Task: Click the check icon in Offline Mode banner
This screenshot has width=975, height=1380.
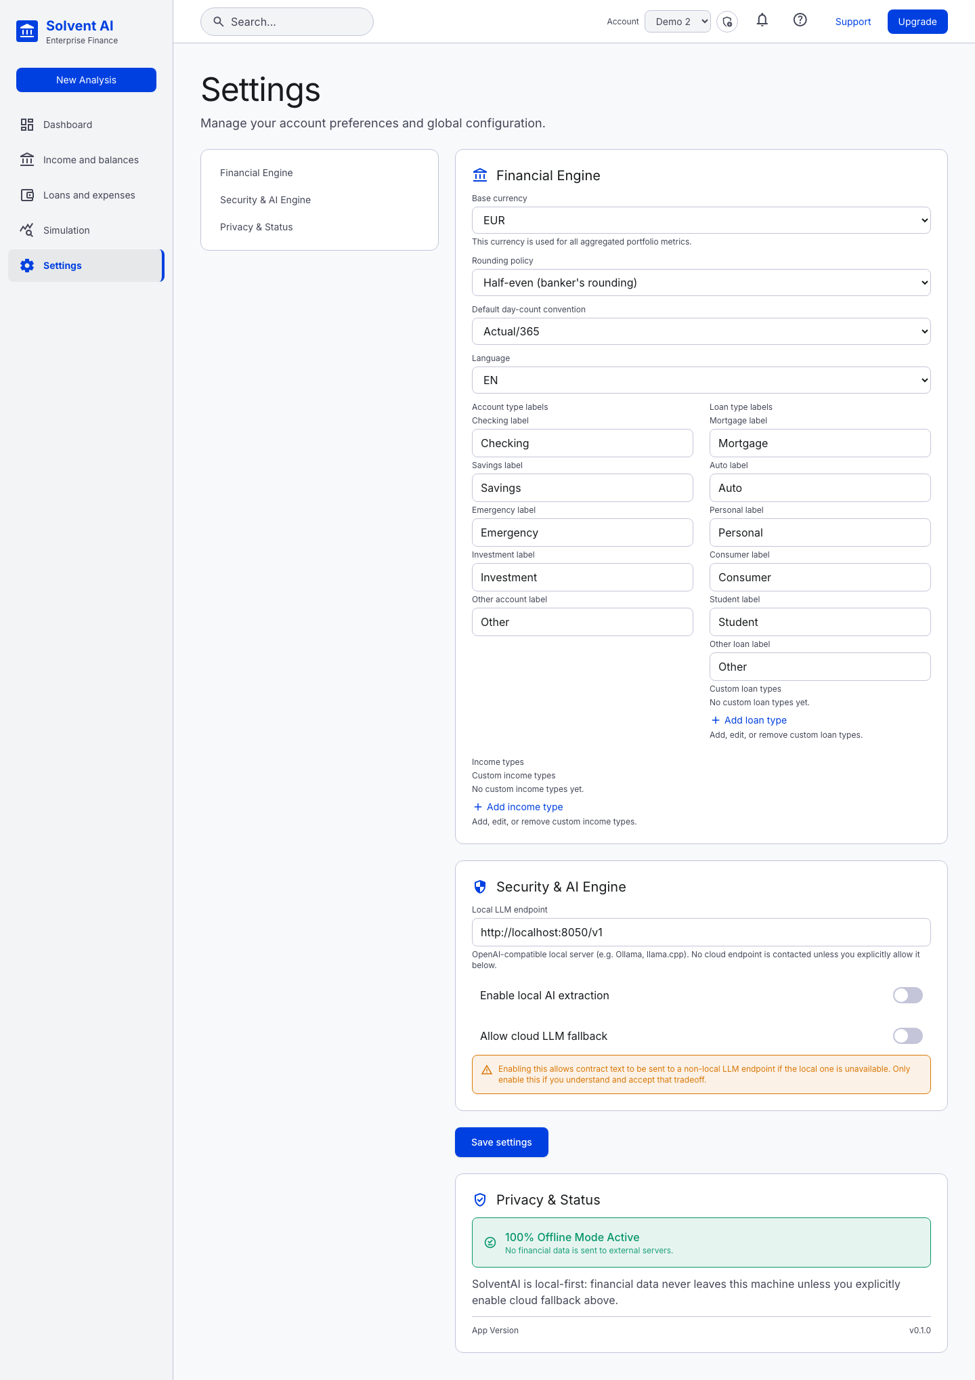Action: click(x=490, y=1242)
